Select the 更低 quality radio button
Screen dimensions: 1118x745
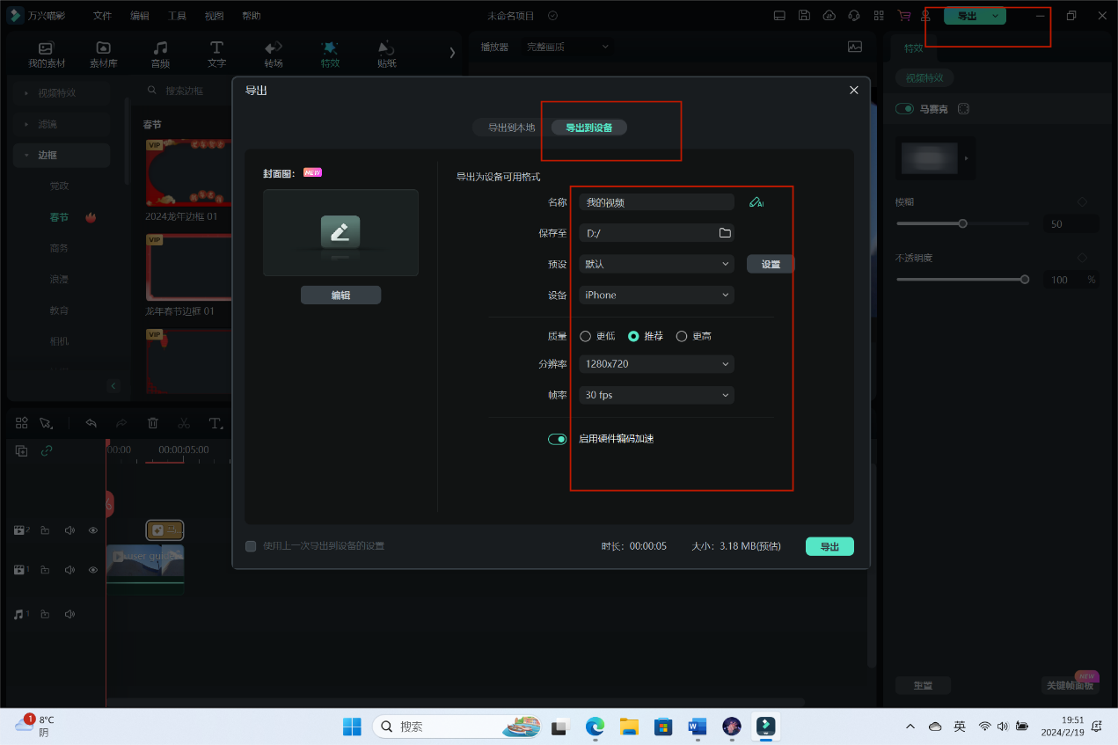click(x=586, y=336)
